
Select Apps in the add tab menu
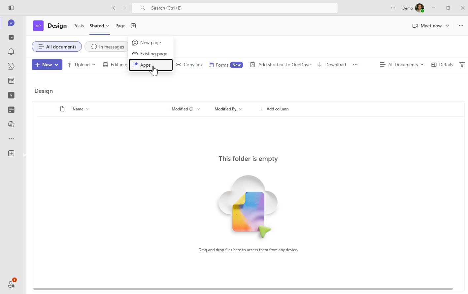151,65
